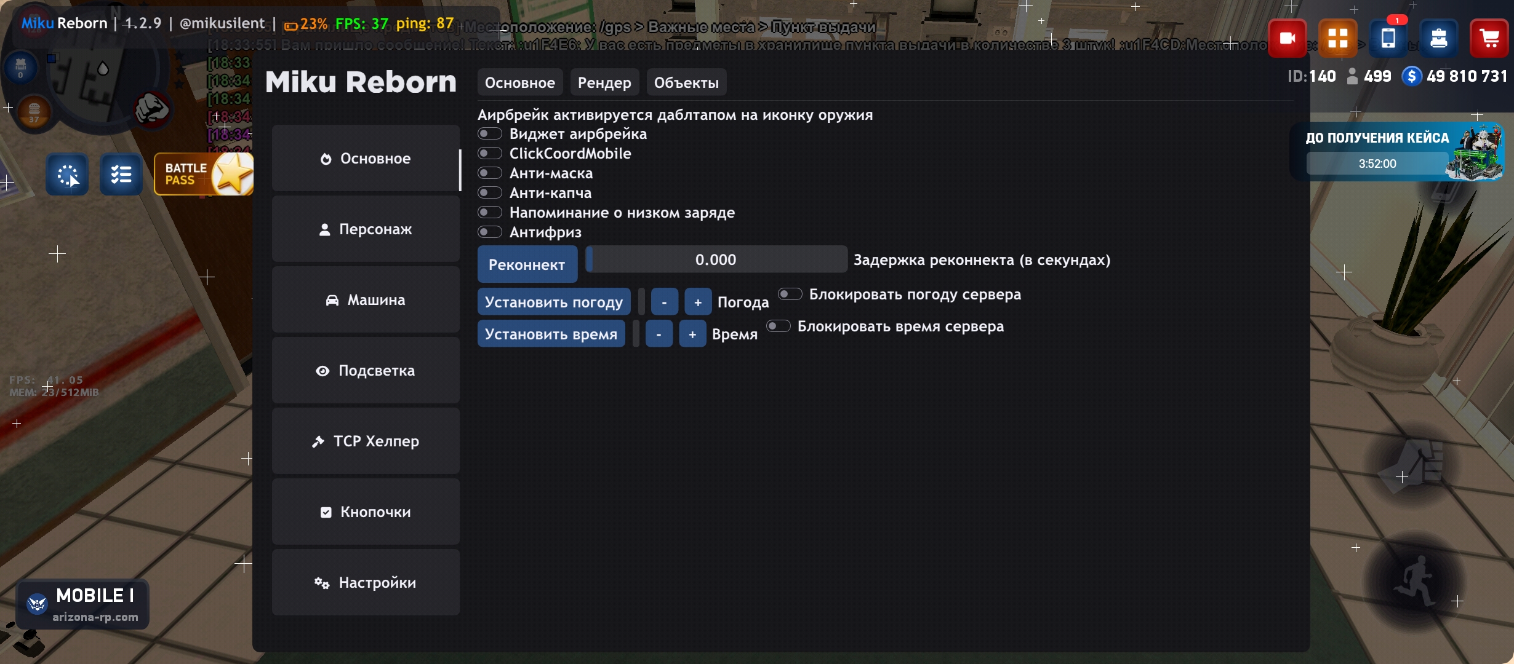The image size is (1514, 664).
Task: Tap the red video camera icon
Action: tap(1288, 39)
